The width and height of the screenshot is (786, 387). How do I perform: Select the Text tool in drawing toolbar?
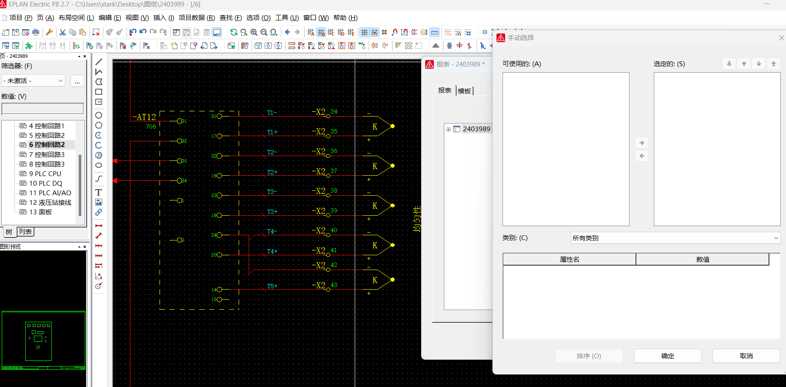coord(99,192)
